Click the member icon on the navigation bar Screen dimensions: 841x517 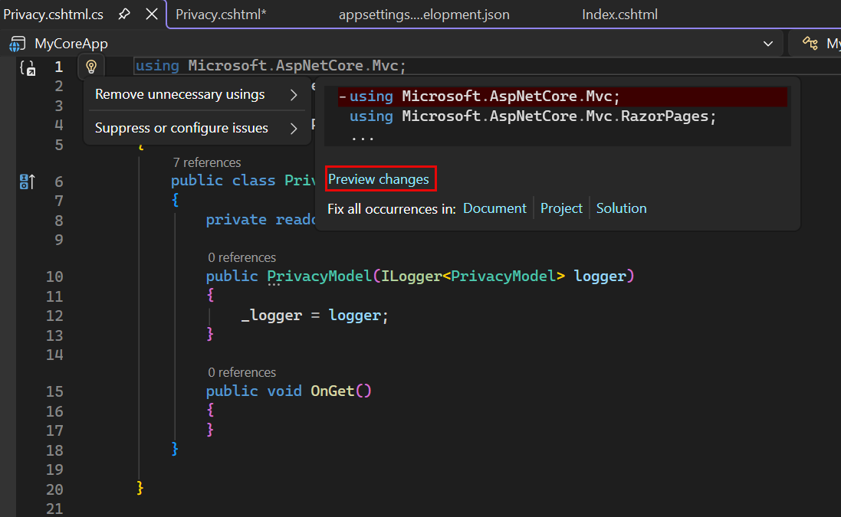click(x=810, y=44)
